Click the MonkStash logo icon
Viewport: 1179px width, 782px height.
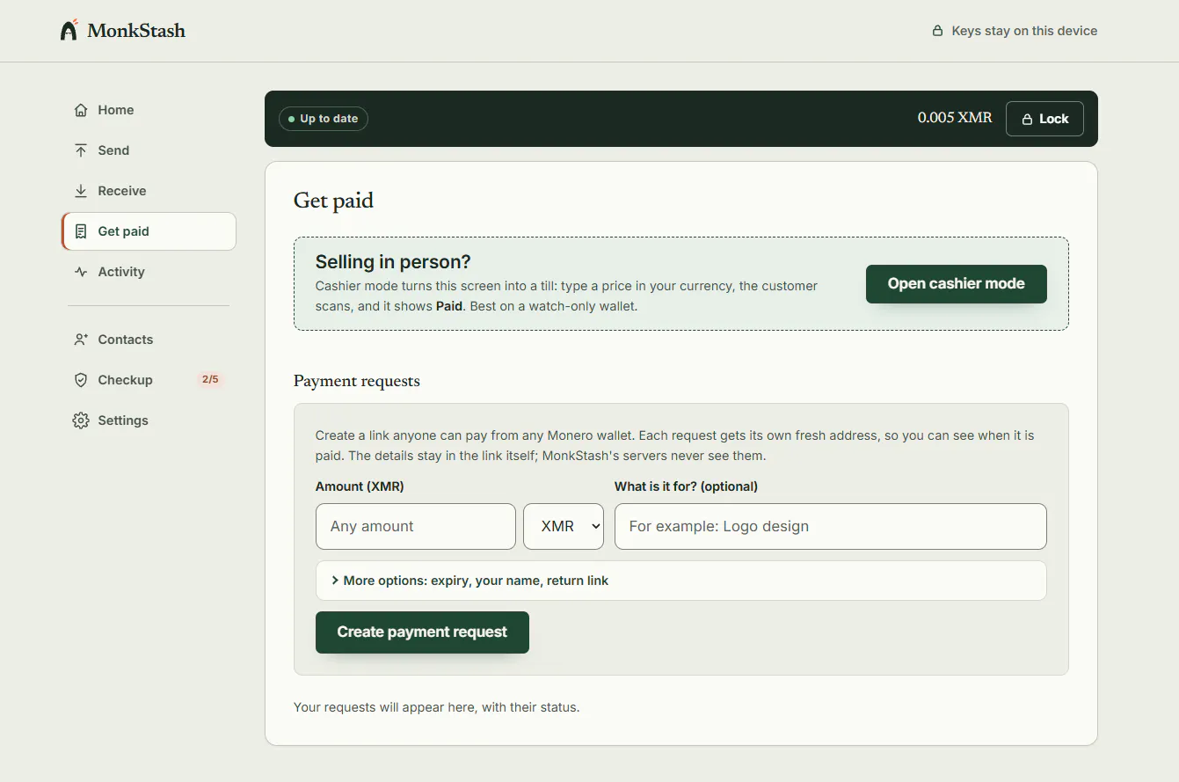(69, 30)
